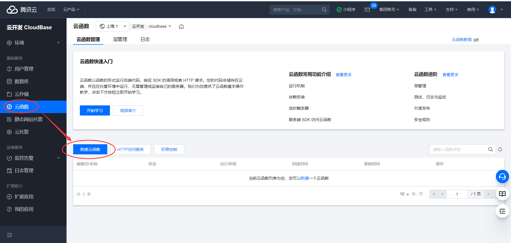
Task: Open the 费用 dropdown
Action: (x=473, y=10)
